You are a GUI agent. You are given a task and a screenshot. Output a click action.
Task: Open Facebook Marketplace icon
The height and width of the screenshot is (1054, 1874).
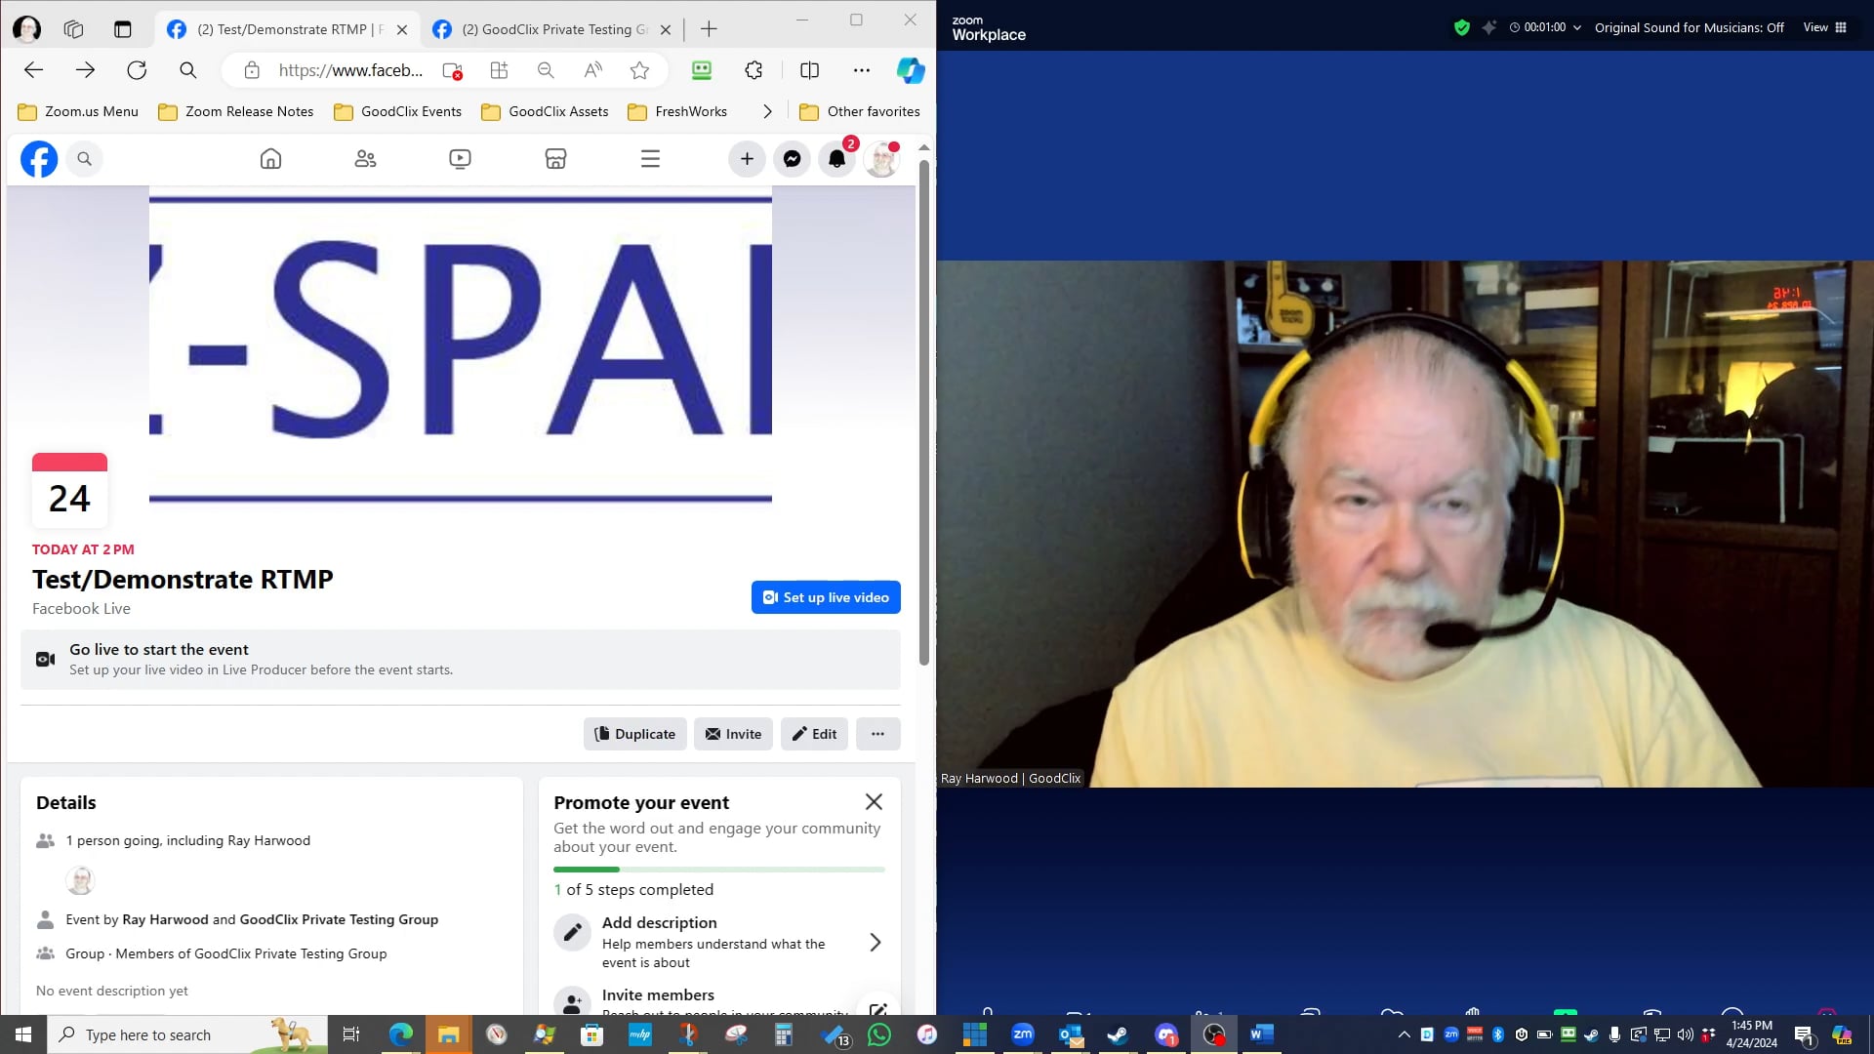coord(555,158)
